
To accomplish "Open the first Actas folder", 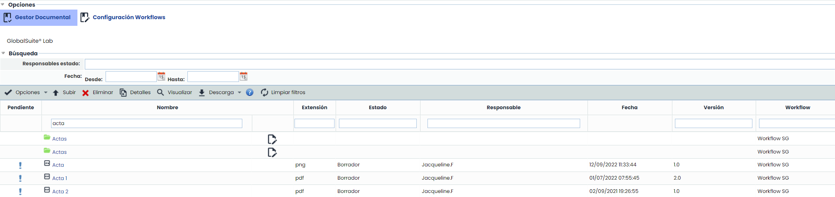I will pyautogui.click(x=59, y=139).
